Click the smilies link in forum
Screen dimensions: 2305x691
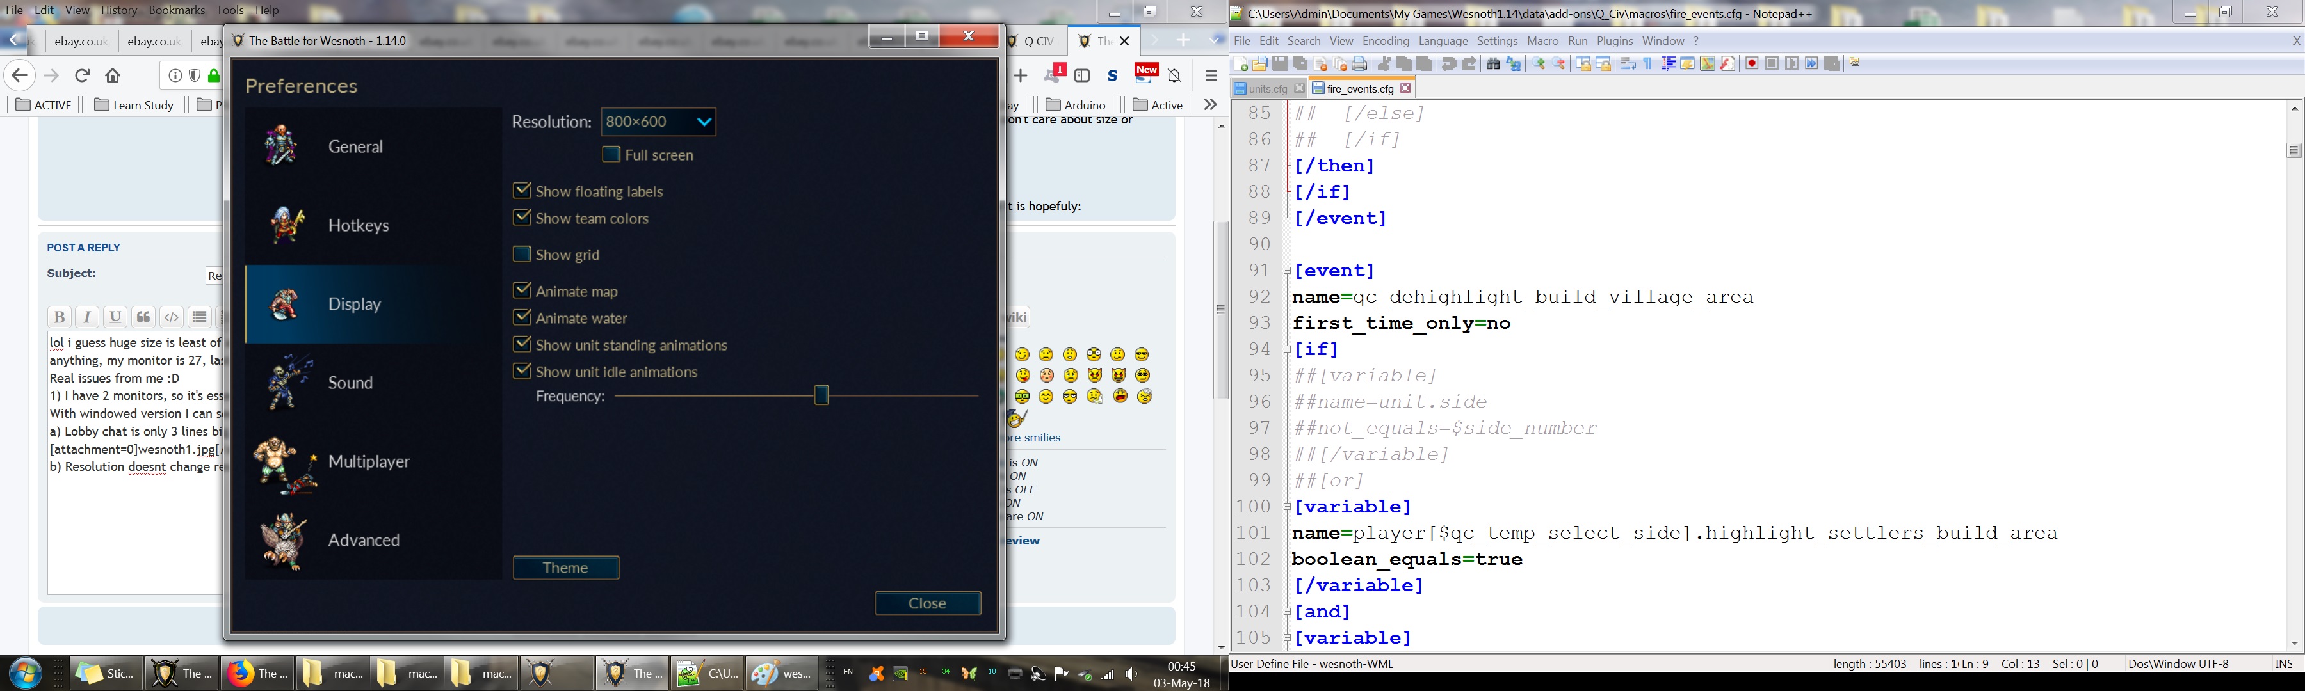[x=1035, y=438]
